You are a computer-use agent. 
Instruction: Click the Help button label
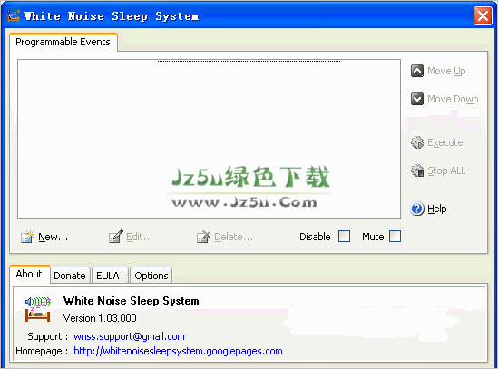(437, 209)
